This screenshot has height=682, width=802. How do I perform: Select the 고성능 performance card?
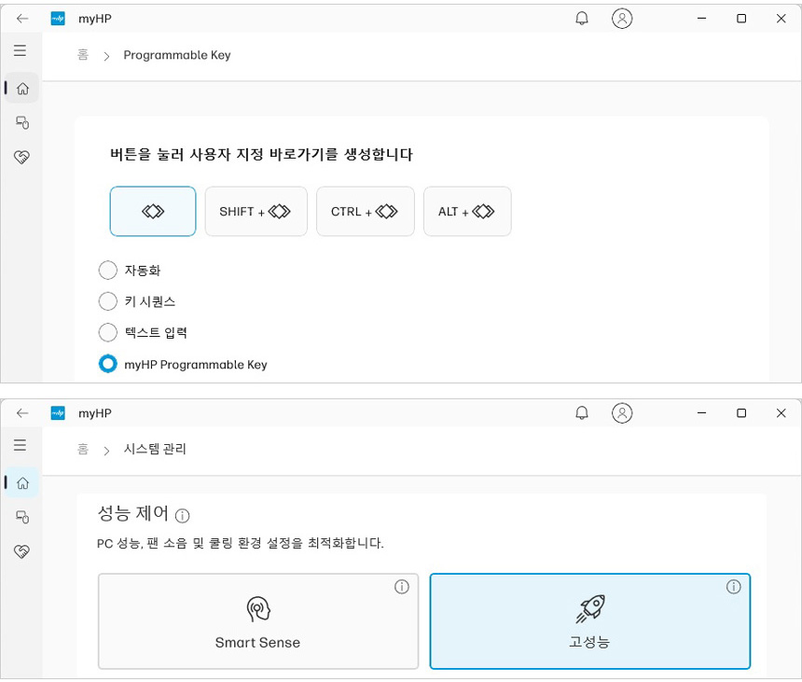[x=589, y=621]
